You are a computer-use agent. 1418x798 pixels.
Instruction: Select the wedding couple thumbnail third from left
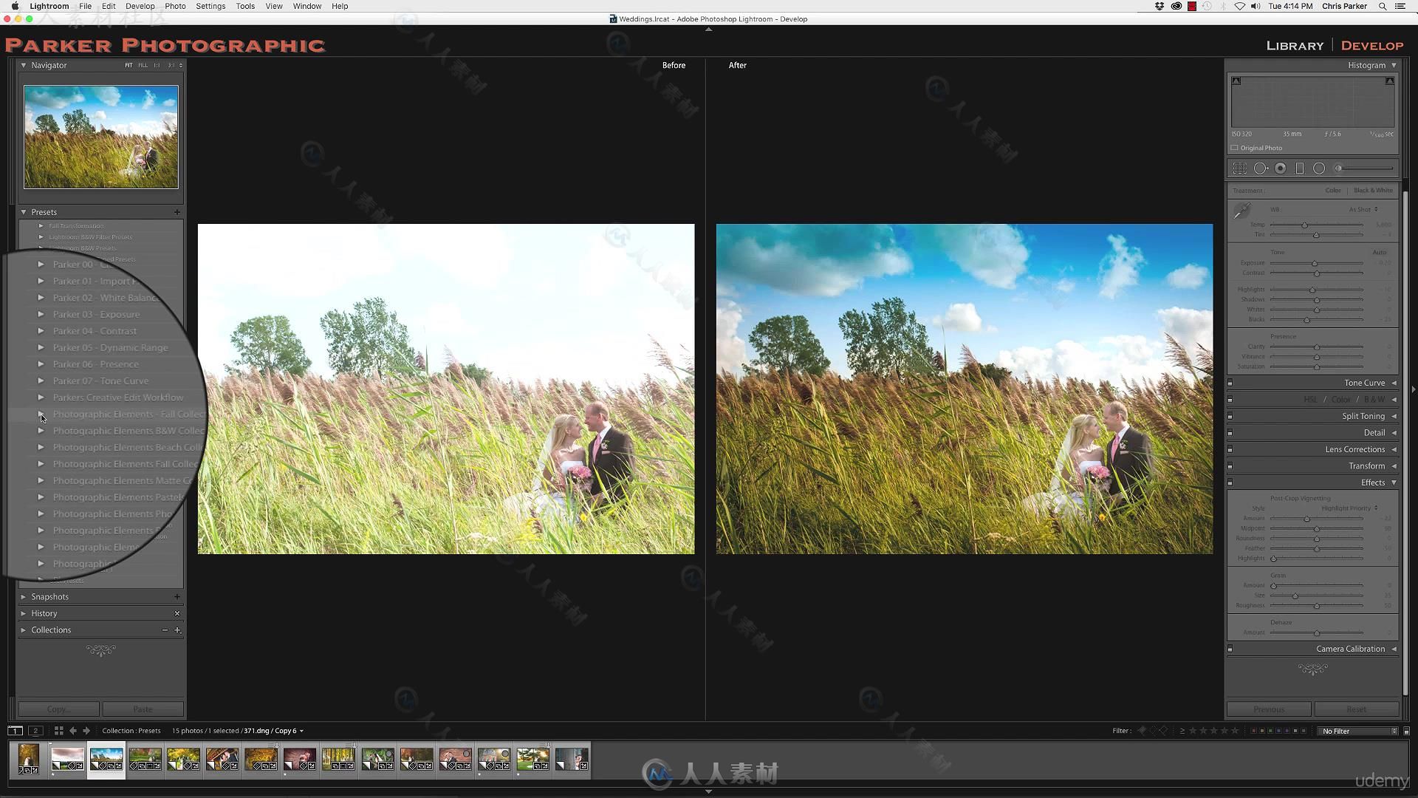pyautogui.click(x=105, y=758)
